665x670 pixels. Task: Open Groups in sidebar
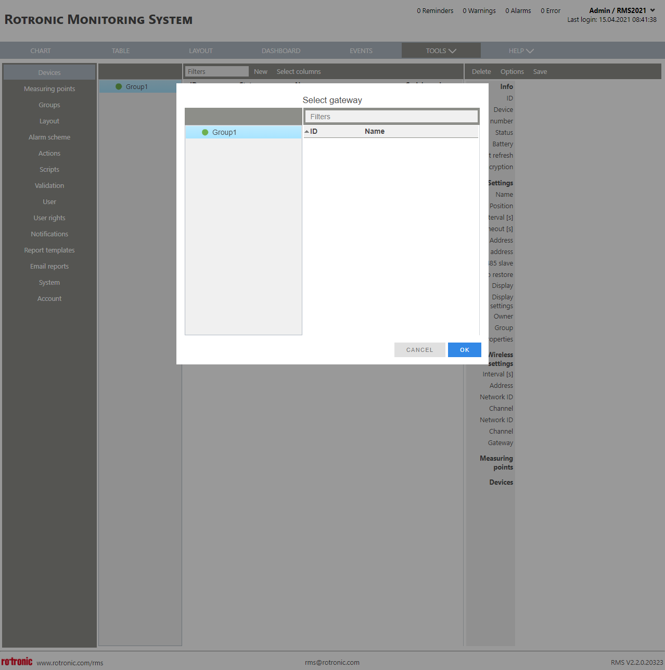click(x=49, y=105)
